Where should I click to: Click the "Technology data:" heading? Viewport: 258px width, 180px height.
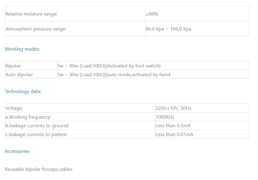[x=23, y=91]
